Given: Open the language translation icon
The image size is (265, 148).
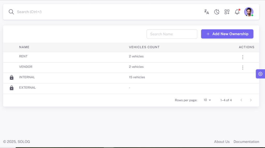Looking at the screenshot, I should pyautogui.click(x=207, y=12).
